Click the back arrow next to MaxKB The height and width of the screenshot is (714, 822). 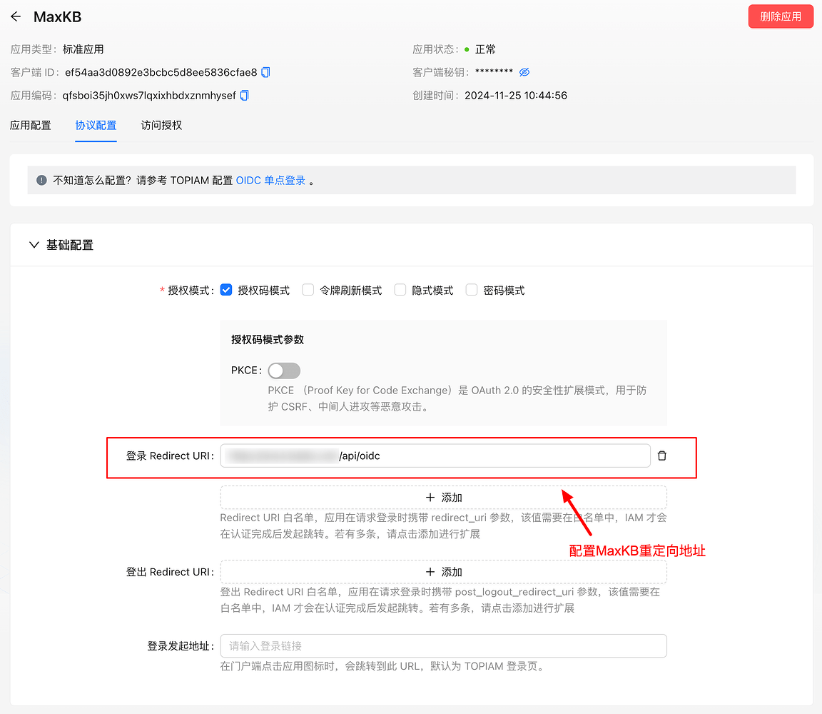16,16
